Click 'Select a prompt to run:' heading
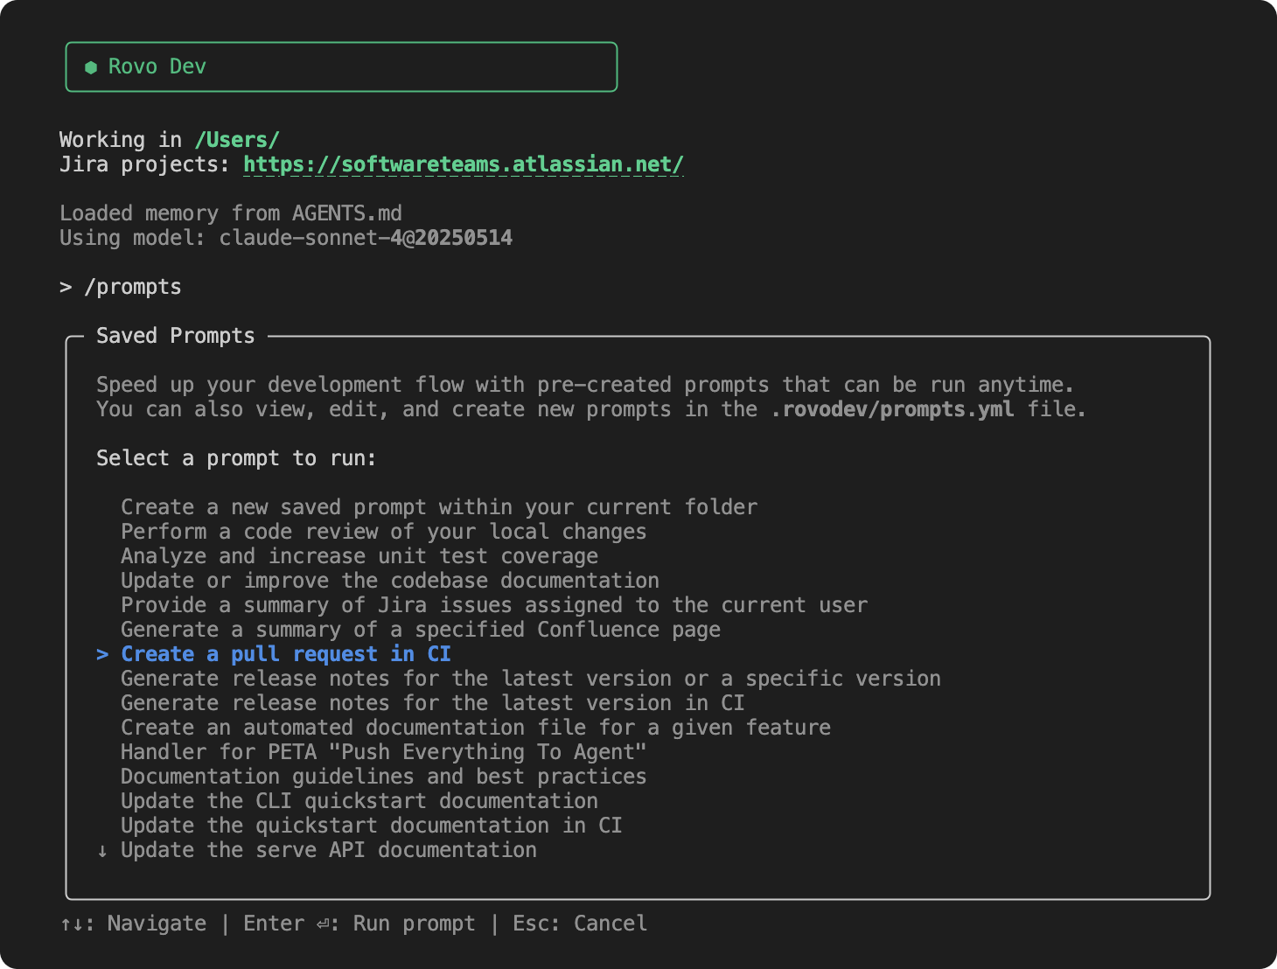This screenshot has height=969, width=1277. click(237, 458)
